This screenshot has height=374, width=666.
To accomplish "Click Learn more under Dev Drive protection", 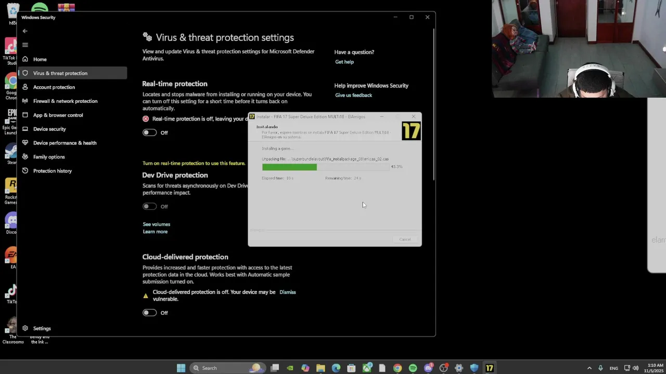I will 155,232.
